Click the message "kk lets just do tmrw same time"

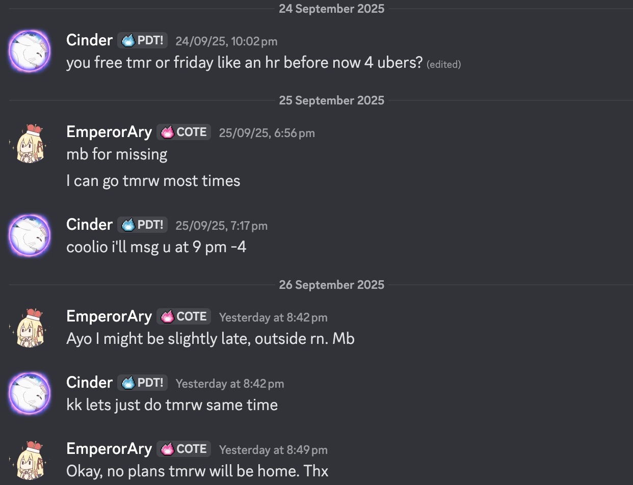point(172,405)
